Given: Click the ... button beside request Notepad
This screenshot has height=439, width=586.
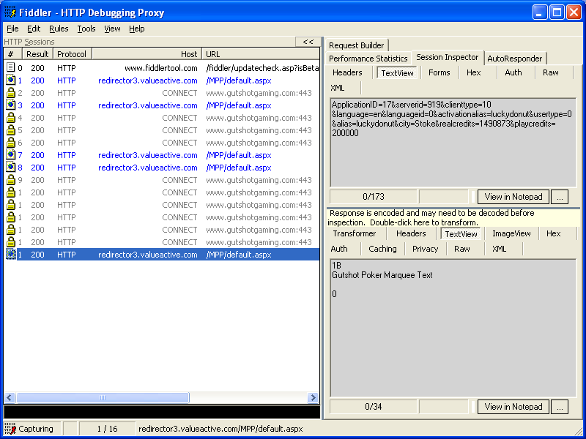Looking at the screenshot, I should tap(560, 197).
